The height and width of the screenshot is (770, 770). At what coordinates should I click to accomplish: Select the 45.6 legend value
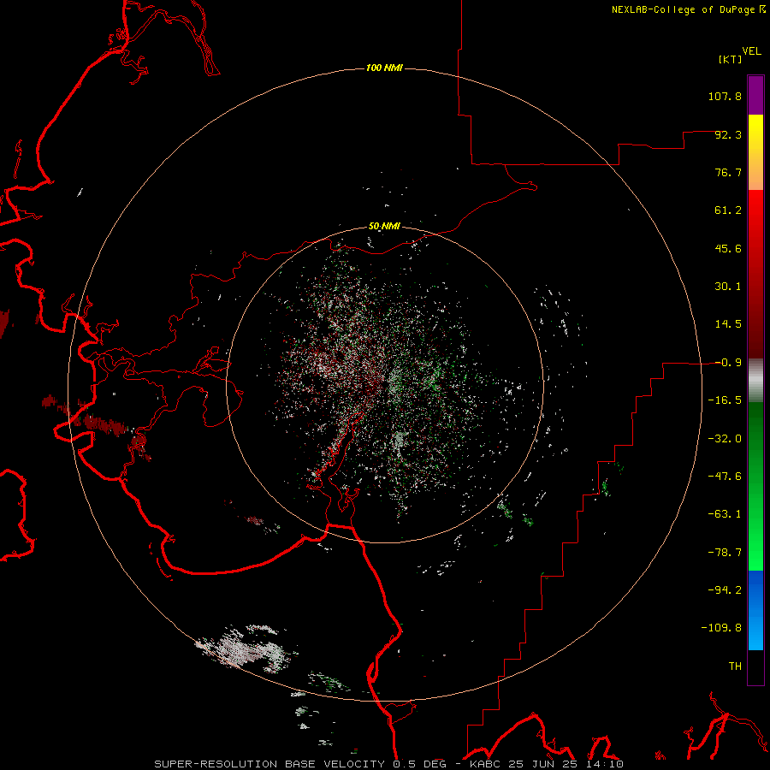[x=728, y=248]
